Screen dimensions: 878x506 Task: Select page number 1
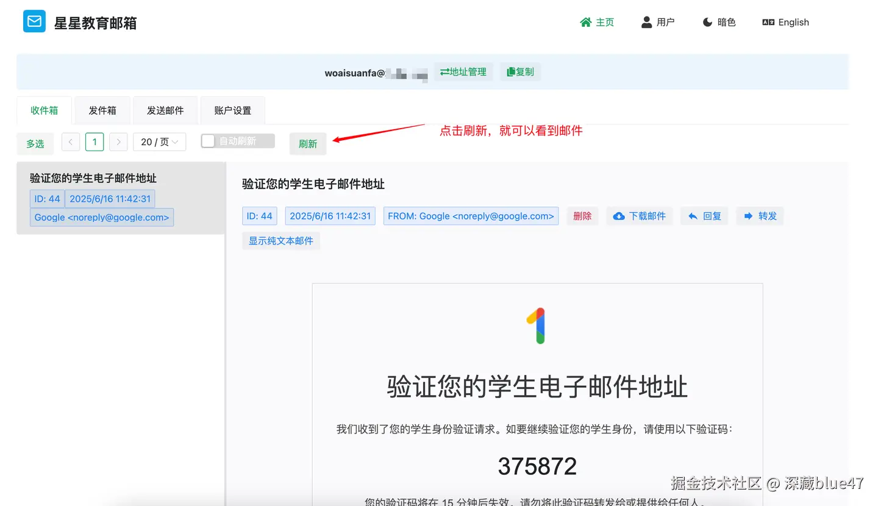[95, 142]
